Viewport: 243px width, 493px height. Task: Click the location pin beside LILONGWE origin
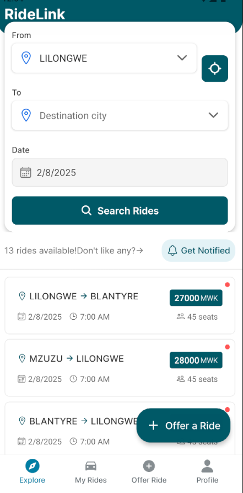pos(26,58)
